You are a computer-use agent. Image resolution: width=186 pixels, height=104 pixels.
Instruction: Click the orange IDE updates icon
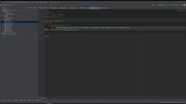pos(184,5)
